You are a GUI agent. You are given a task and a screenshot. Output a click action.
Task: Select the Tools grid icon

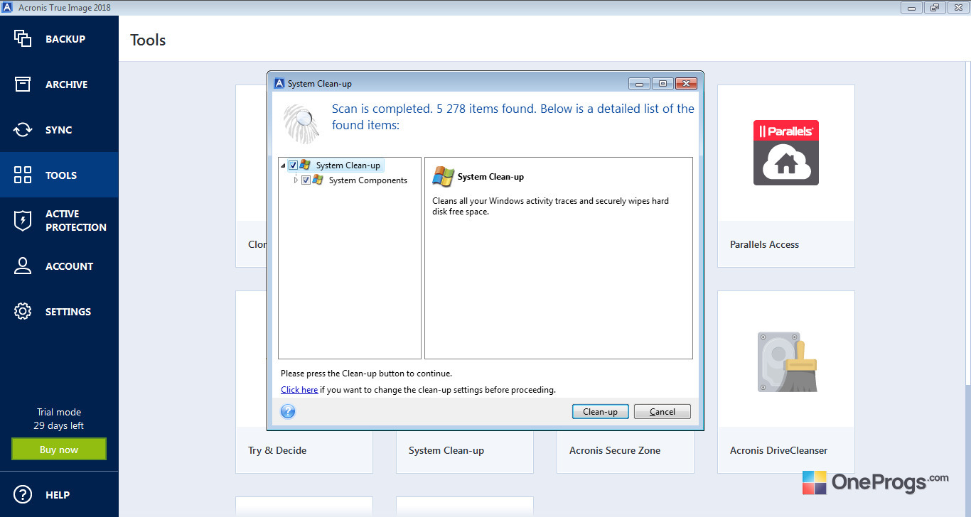(23, 175)
